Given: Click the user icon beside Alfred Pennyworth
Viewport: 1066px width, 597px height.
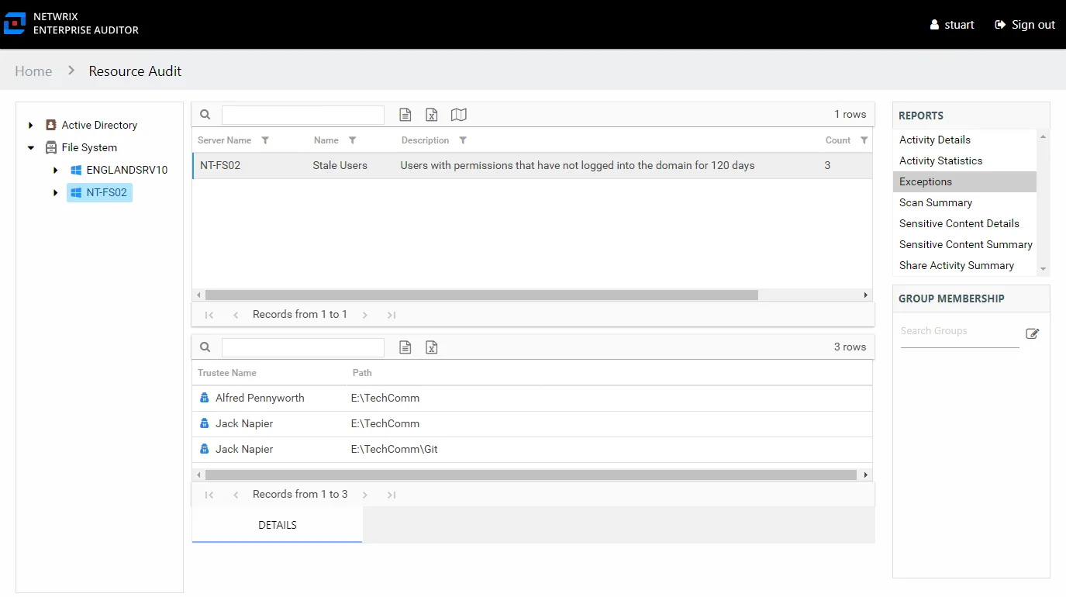Looking at the screenshot, I should 205,398.
